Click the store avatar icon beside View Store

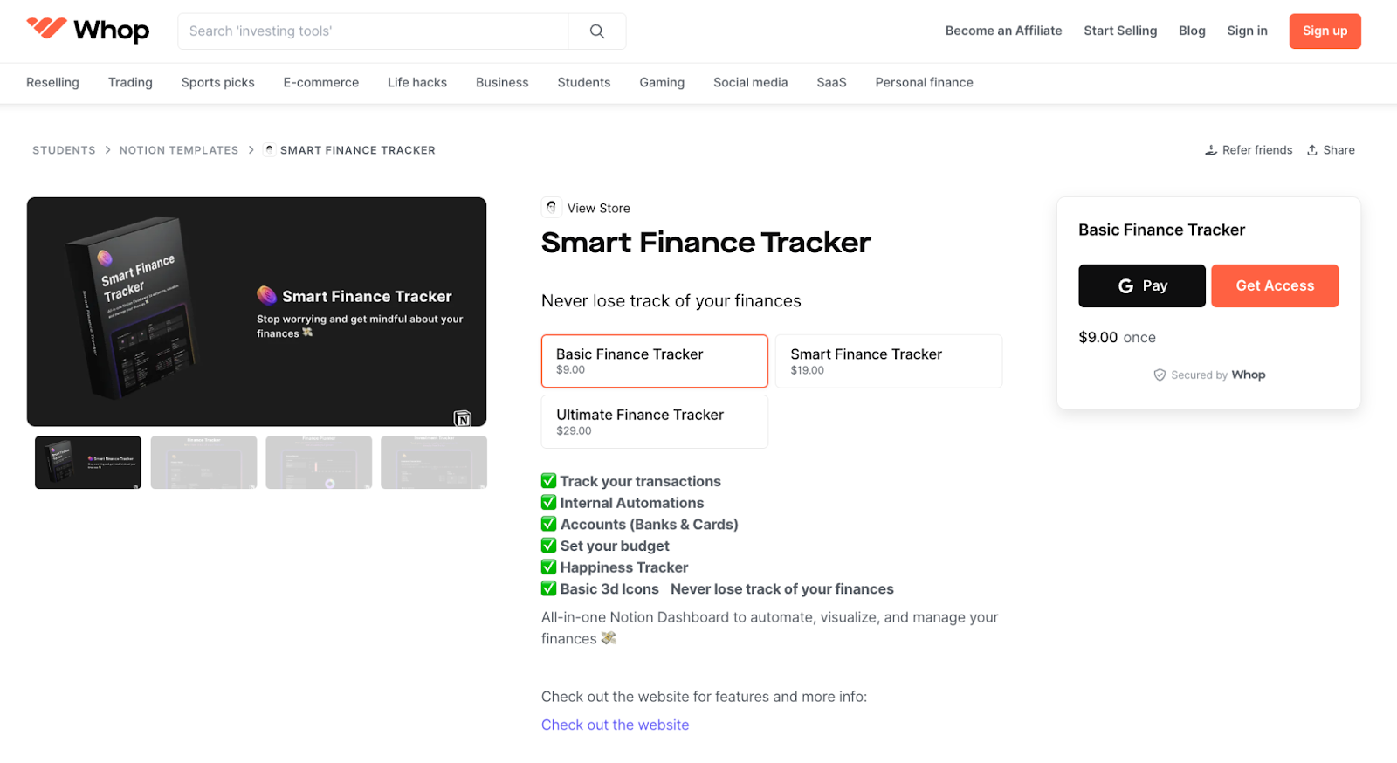coord(551,208)
